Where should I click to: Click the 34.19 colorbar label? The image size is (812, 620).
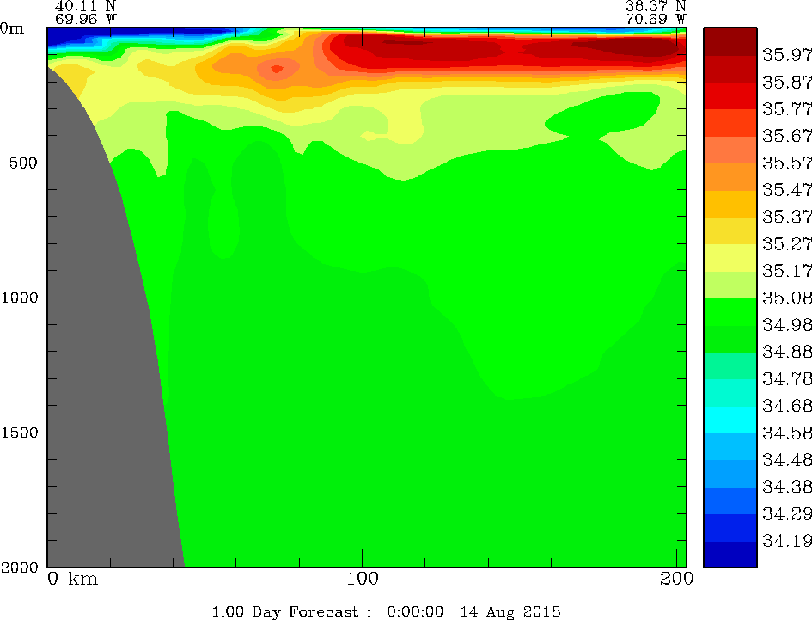tap(786, 541)
